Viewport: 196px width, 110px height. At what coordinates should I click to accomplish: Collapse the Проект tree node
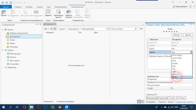coord(3,30)
